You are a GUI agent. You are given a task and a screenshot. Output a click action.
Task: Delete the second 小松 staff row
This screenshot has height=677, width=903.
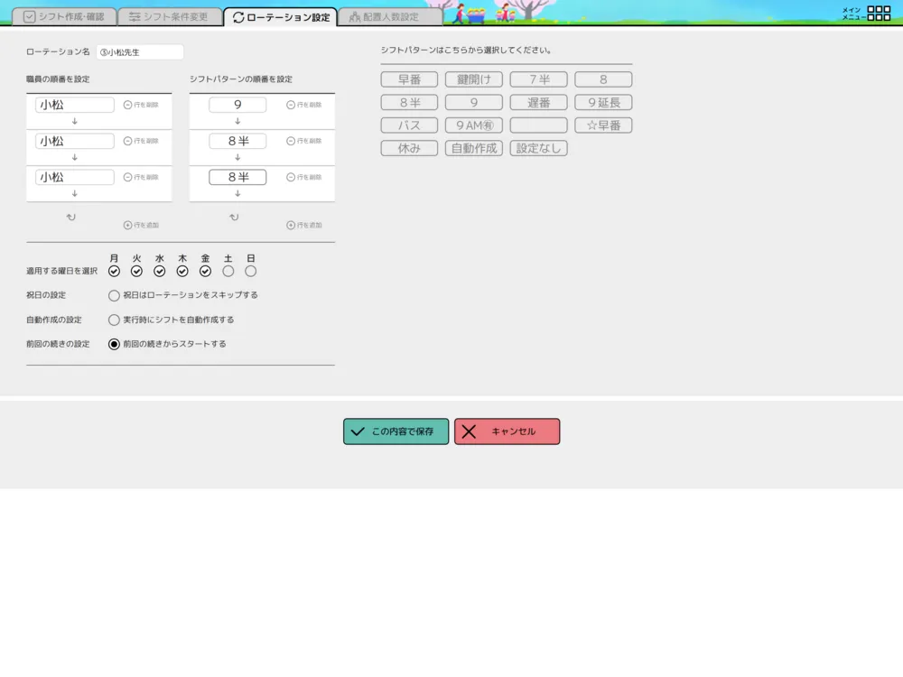(141, 141)
